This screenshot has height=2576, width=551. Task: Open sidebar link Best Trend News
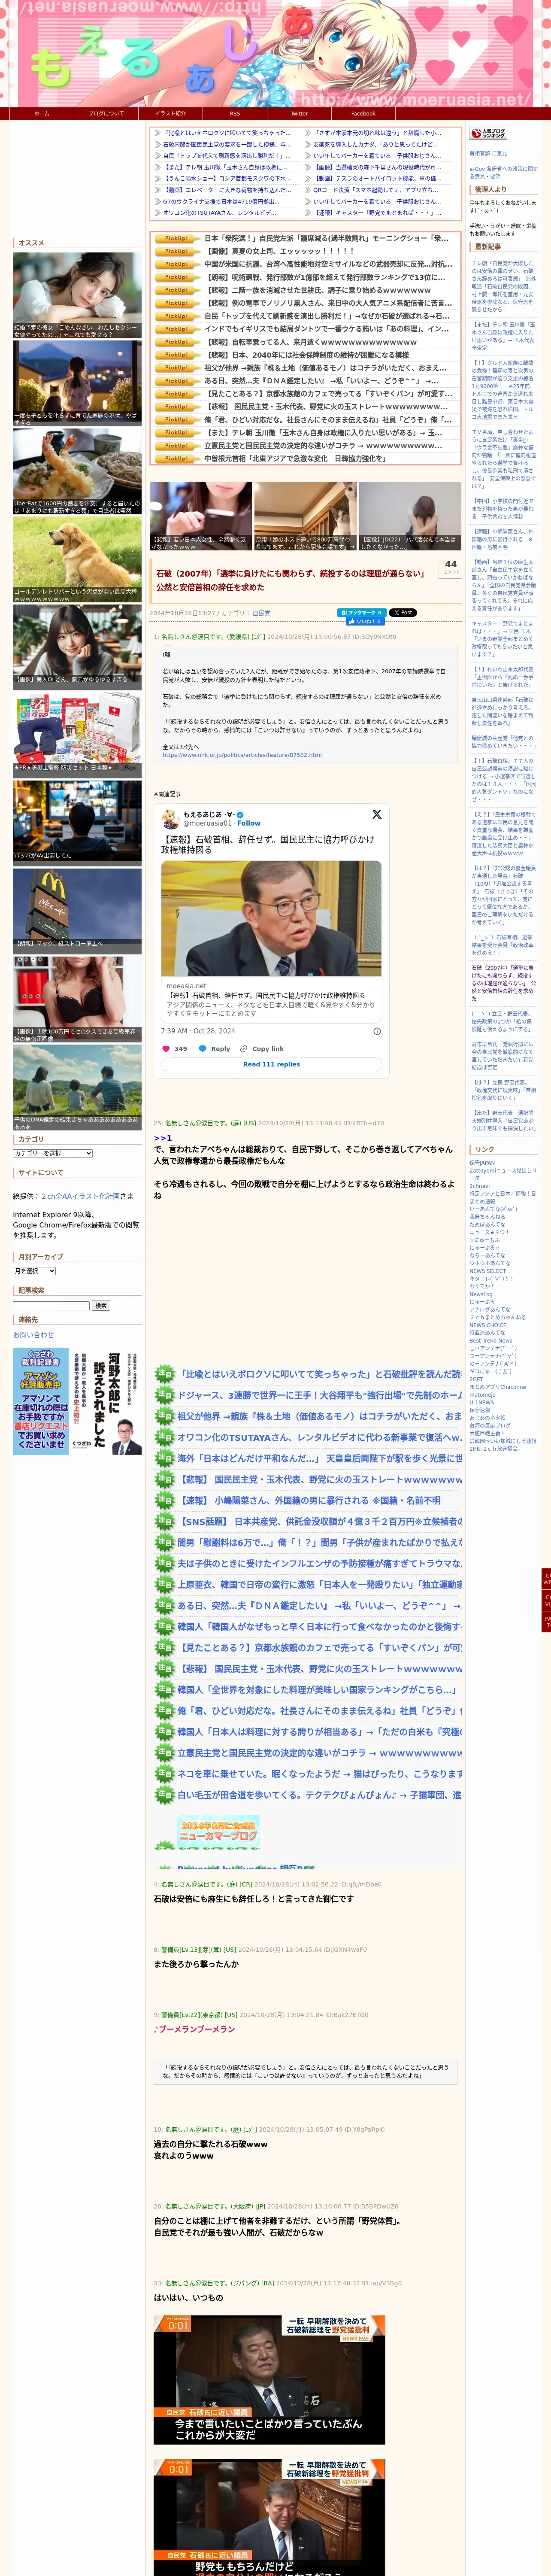coord(490,1340)
